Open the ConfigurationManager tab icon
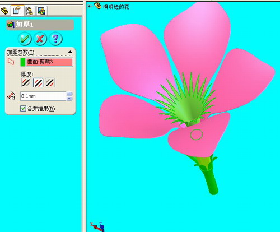 pyautogui.click(x=30, y=11)
